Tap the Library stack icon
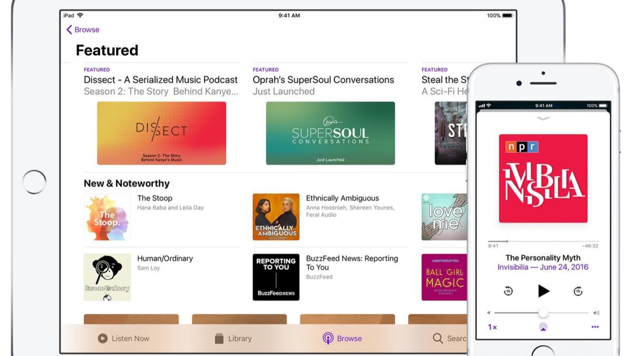Image resolution: width=633 pixels, height=356 pixels. tap(219, 339)
